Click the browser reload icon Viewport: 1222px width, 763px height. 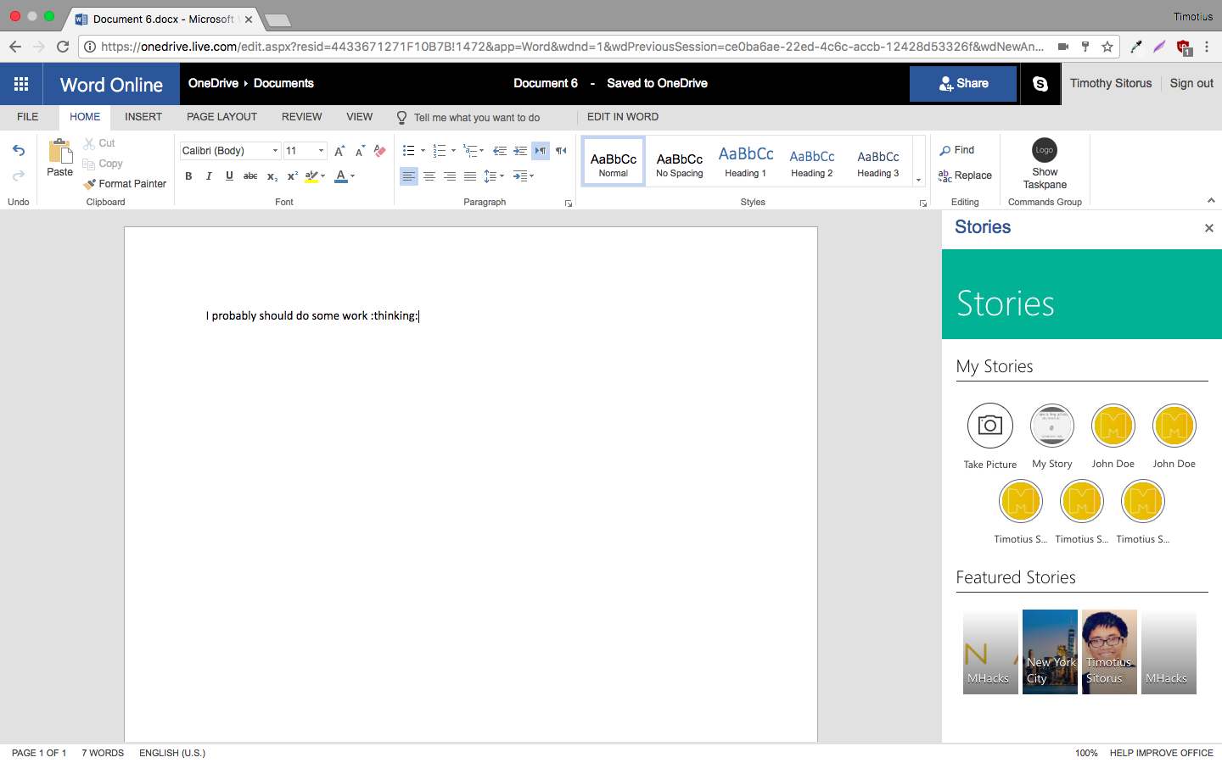(x=63, y=47)
